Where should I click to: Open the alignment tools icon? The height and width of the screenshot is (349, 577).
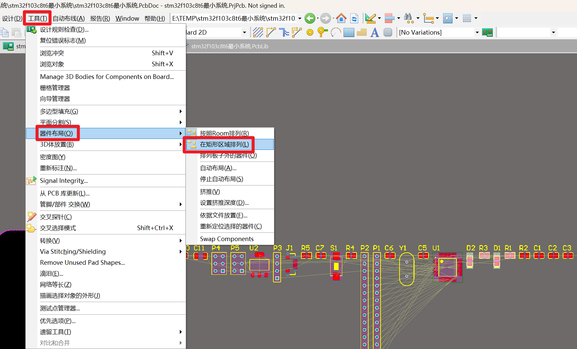389,18
